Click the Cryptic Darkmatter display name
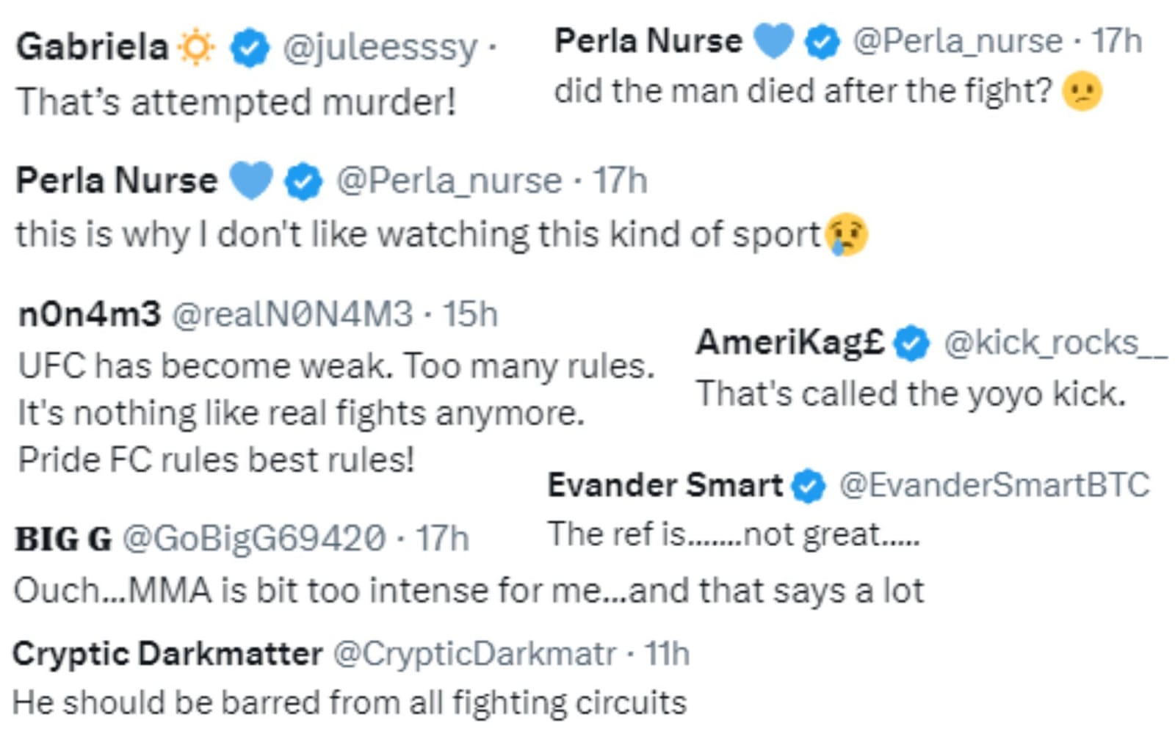Image resolution: width=1175 pixels, height=734 pixels. pos(167,653)
